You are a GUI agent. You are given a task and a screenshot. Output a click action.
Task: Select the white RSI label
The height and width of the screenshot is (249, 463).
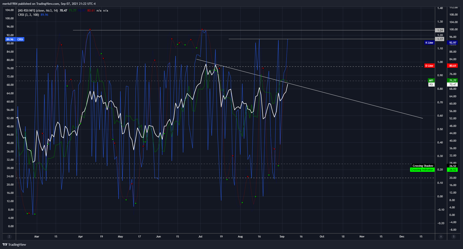pos(431,85)
